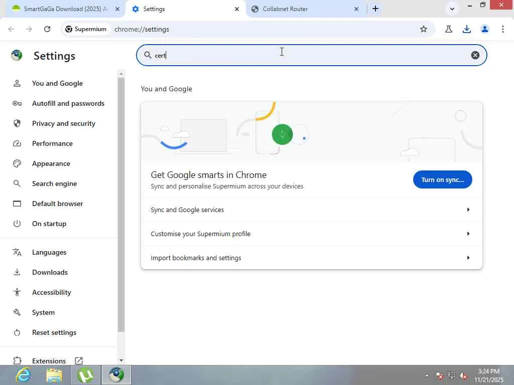The width and height of the screenshot is (514, 385).
Task: Close the SmartGaGa Download tab
Action: point(117,9)
